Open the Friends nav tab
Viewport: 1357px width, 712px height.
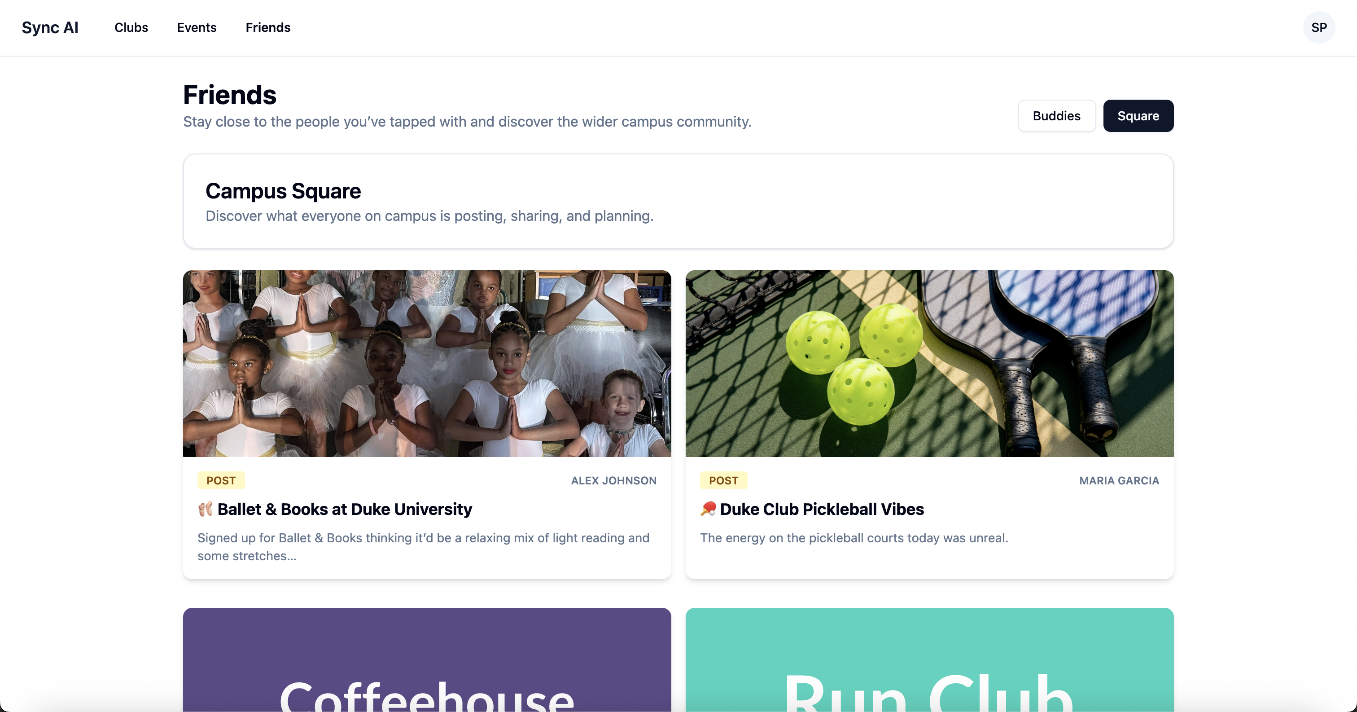267,27
